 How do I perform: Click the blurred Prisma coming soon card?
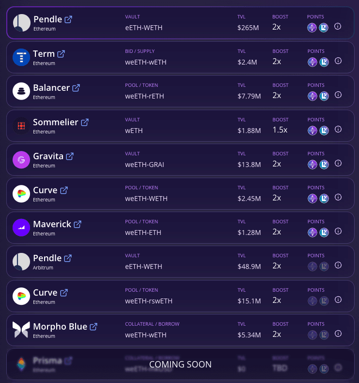tap(180, 364)
